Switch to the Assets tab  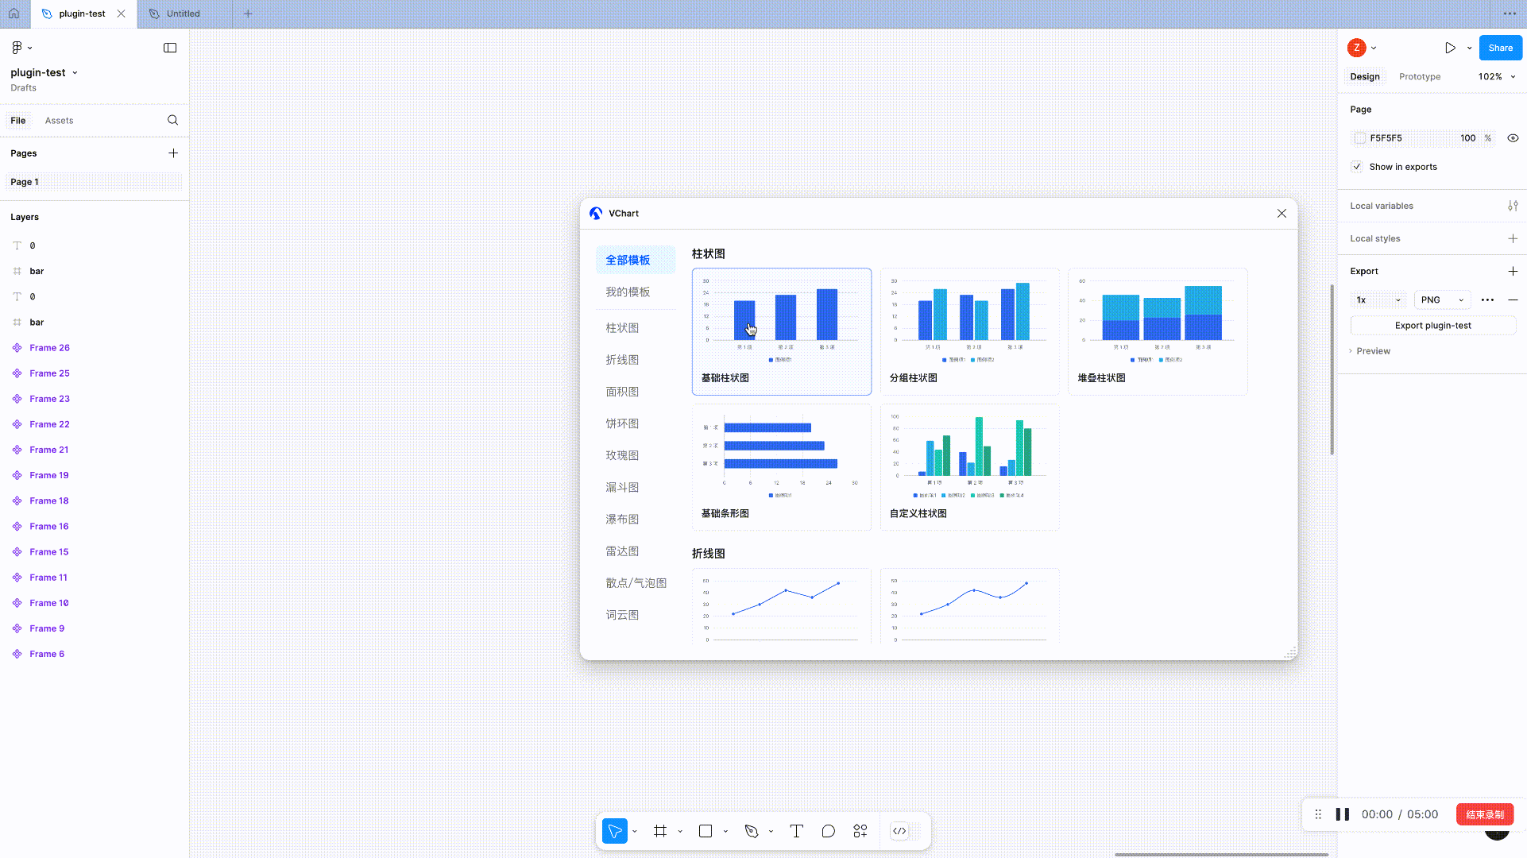click(x=59, y=121)
